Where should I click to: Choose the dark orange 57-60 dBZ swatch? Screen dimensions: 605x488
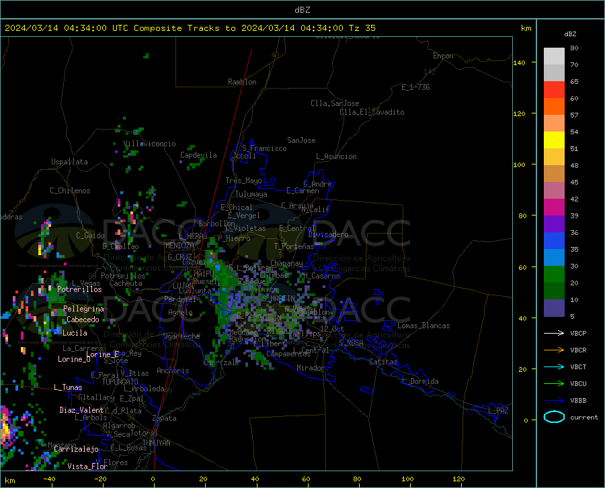point(554,107)
